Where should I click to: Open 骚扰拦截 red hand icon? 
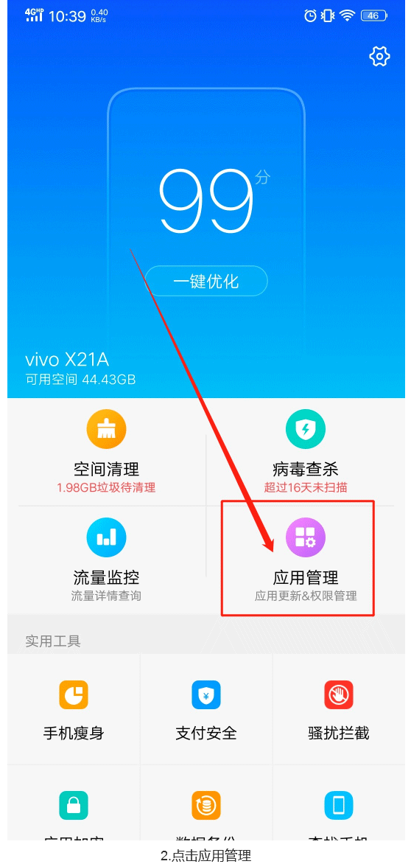coord(338,694)
